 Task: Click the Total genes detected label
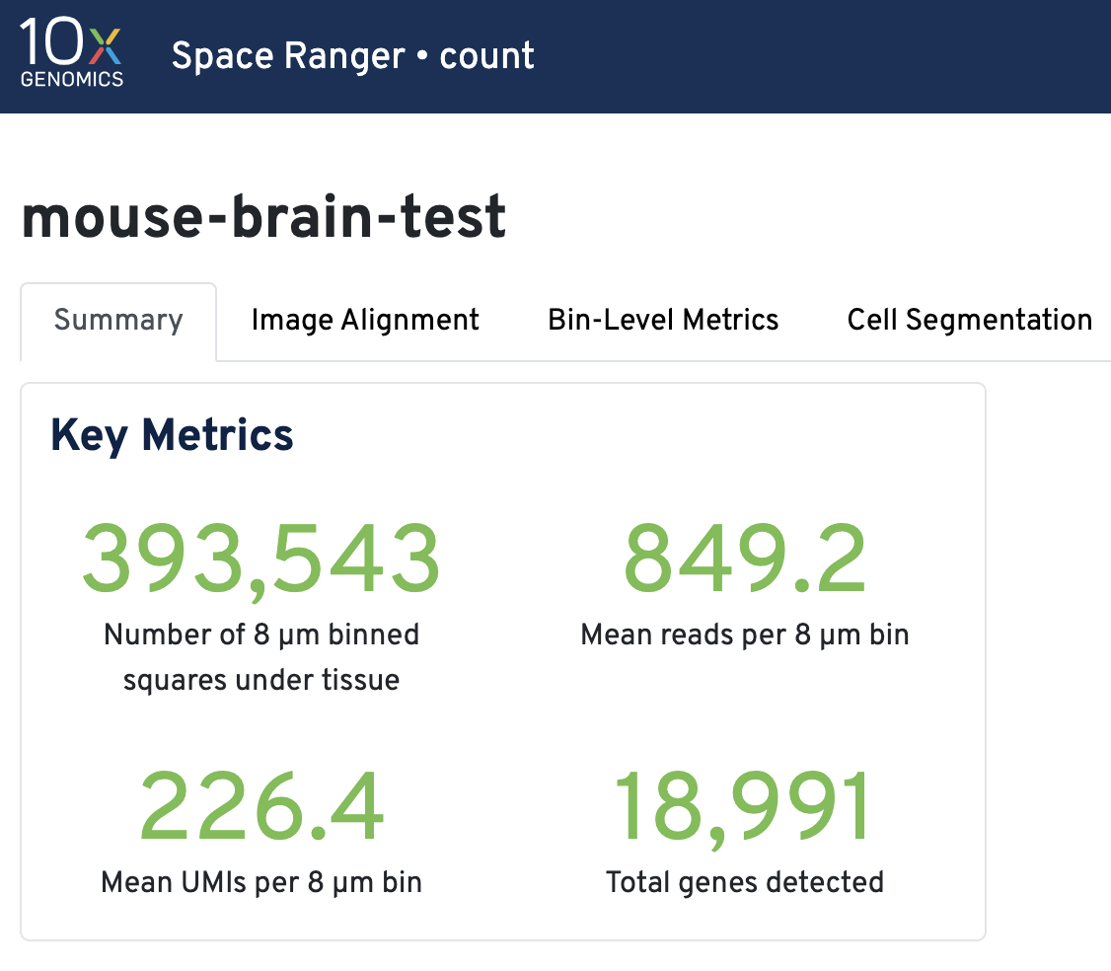744,882
